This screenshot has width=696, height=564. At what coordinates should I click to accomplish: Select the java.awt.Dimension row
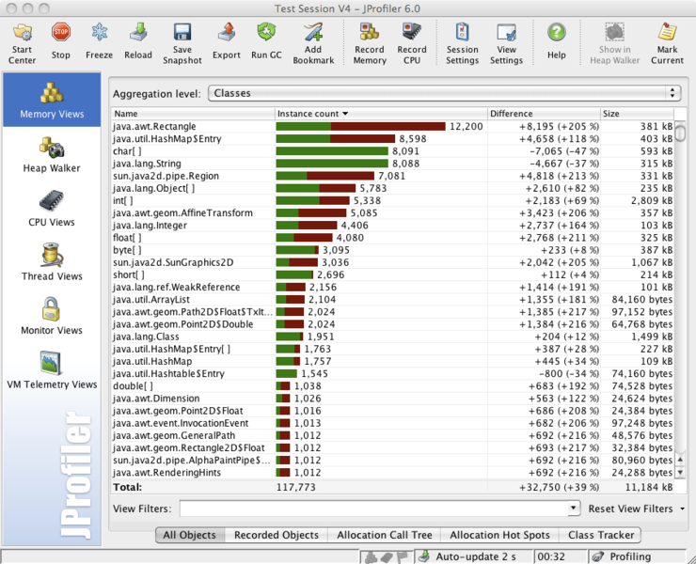(393, 399)
